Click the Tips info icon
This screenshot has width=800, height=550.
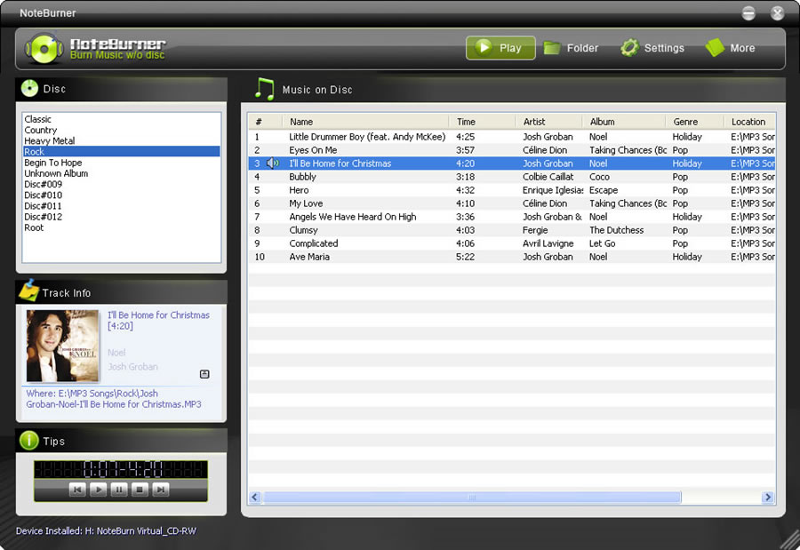coord(29,441)
